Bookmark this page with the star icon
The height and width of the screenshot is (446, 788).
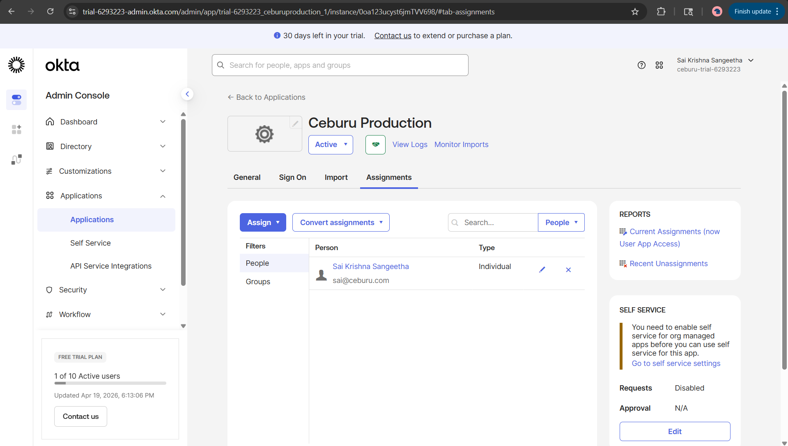pos(635,11)
